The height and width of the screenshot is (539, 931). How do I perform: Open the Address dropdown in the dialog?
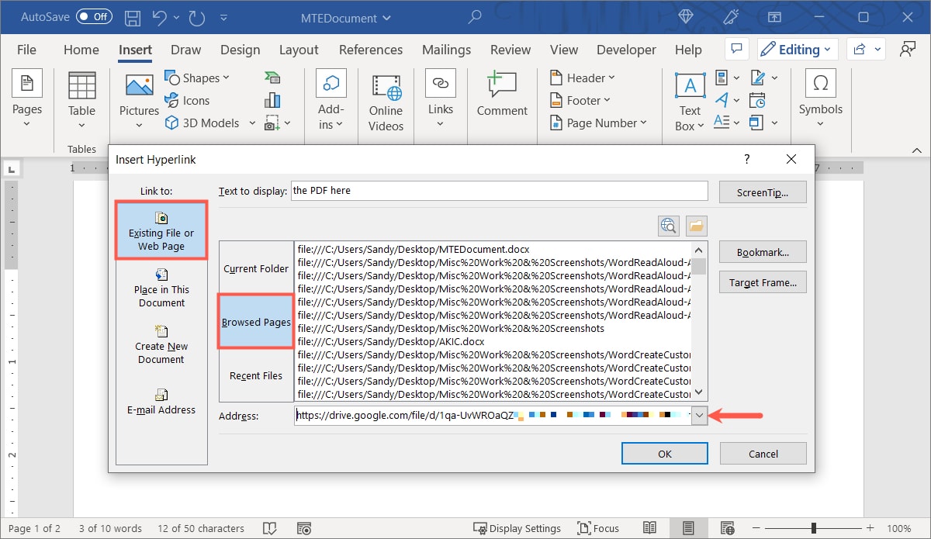click(698, 416)
